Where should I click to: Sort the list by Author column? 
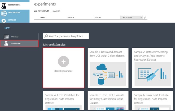[x=71, y=17]
